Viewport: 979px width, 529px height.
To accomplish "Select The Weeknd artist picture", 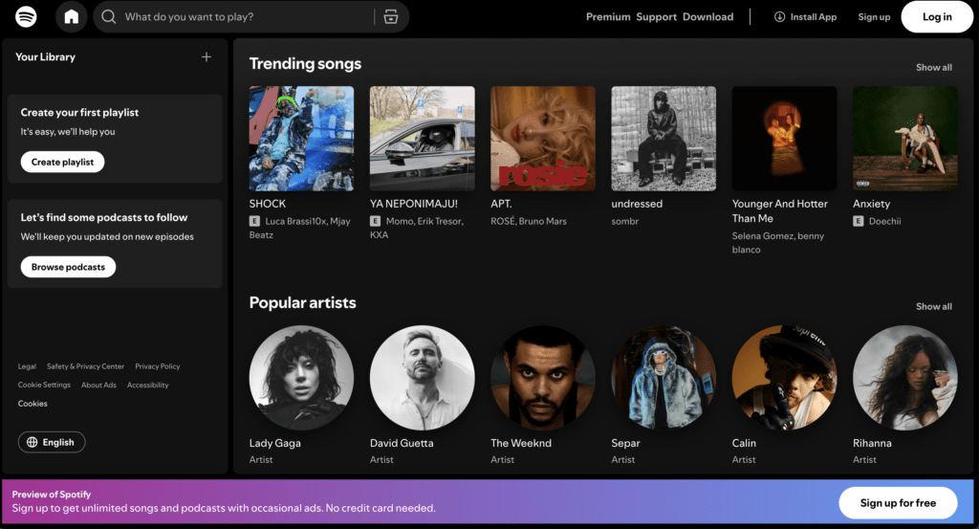I will 543,378.
